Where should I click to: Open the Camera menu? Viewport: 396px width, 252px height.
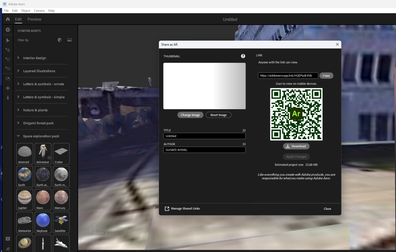pos(39,10)
